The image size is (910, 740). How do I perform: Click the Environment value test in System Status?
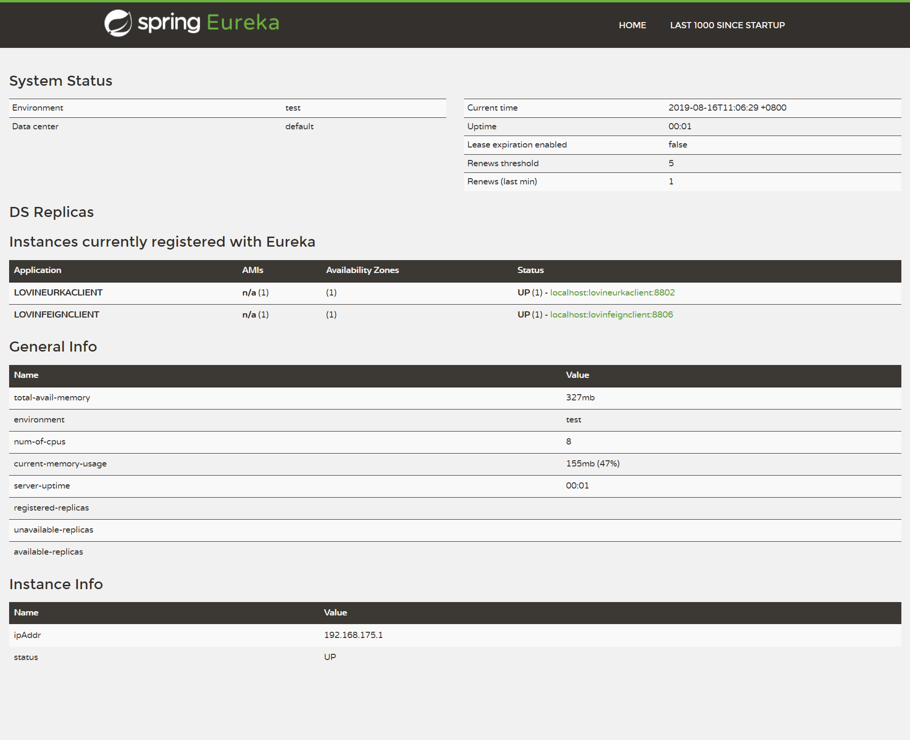tap(293, 108)
